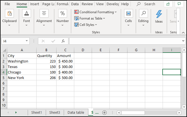
Task: Expand the Name Box dropdown
Action: click(27, 41)
